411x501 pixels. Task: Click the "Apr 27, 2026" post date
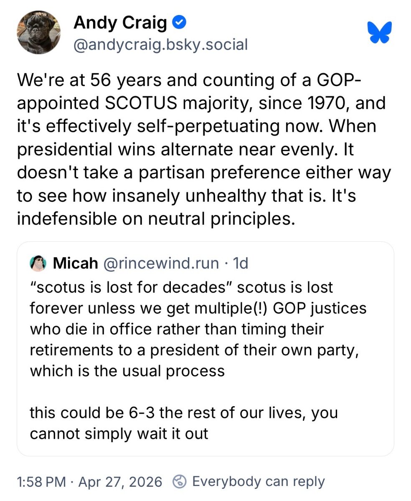[x=120, y=482]
